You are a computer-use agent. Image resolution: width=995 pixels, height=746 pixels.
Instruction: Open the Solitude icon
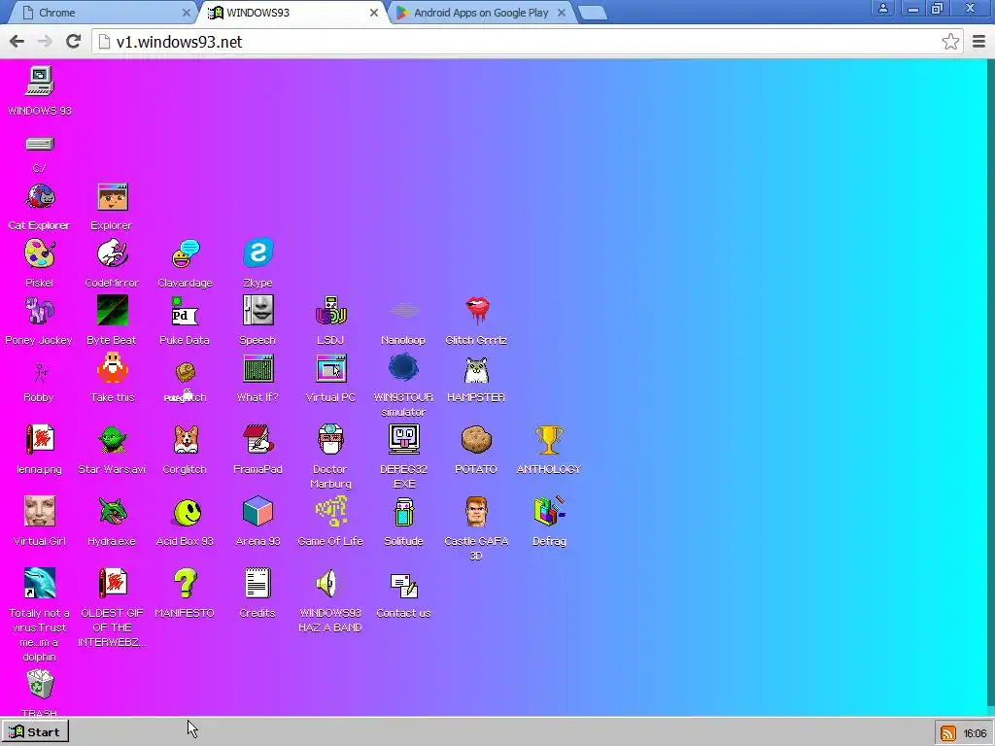click(403, 512)
